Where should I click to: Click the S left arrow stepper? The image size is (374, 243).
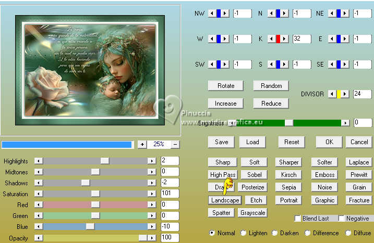(x=271, y=64)
